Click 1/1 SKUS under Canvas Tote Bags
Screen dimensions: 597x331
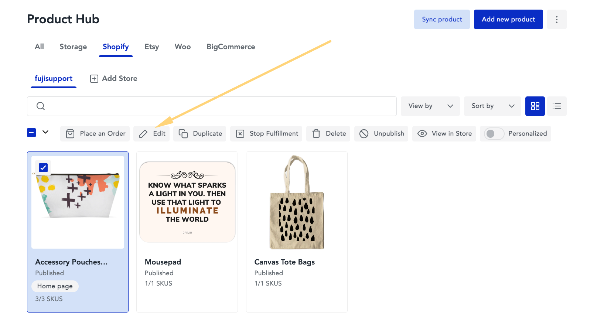click(x=268, y=283)
